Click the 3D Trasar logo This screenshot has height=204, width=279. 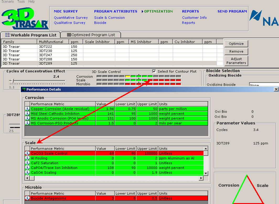tap(25, 18)
